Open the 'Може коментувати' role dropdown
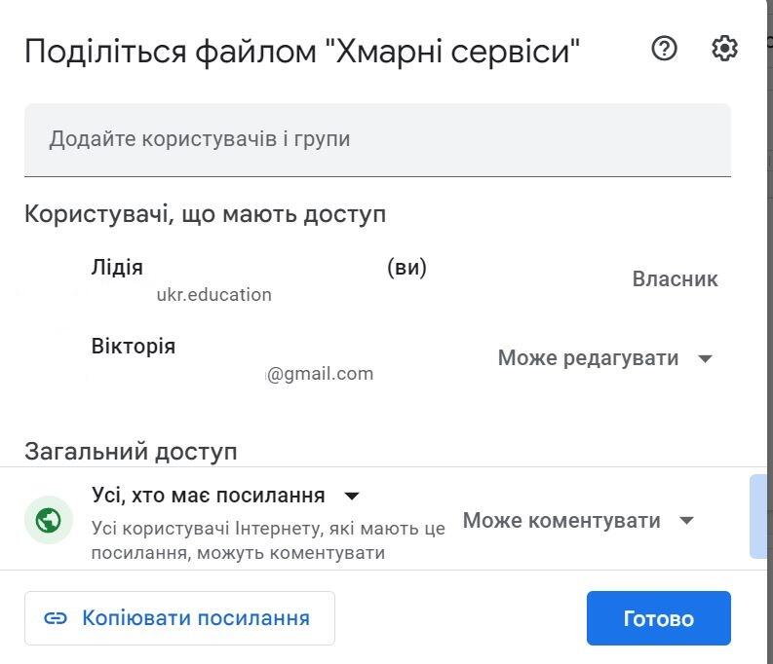The height and width of the screenshot is (664, 773). click(x=578, y=520)
